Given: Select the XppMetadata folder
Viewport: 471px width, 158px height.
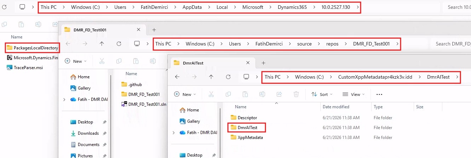Looking at the screenshot, I should (x=246, y=137).
